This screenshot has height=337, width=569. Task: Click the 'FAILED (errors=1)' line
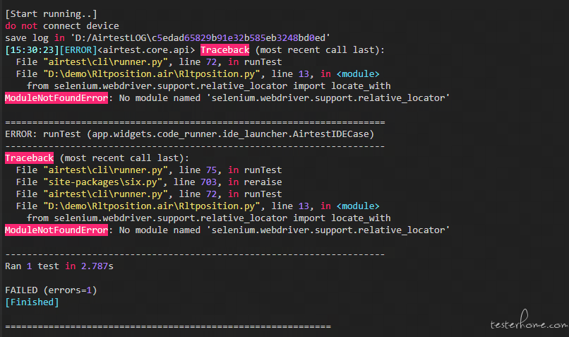pos(51,290)
